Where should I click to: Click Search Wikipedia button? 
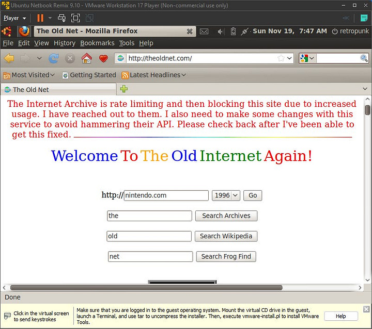(226, 236)
